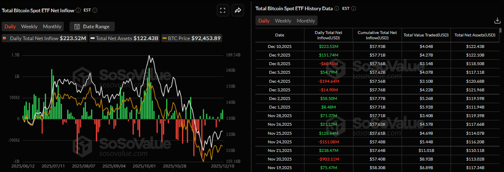Download the ETF history data
The image size is (504, 172).
click(497, 21)
